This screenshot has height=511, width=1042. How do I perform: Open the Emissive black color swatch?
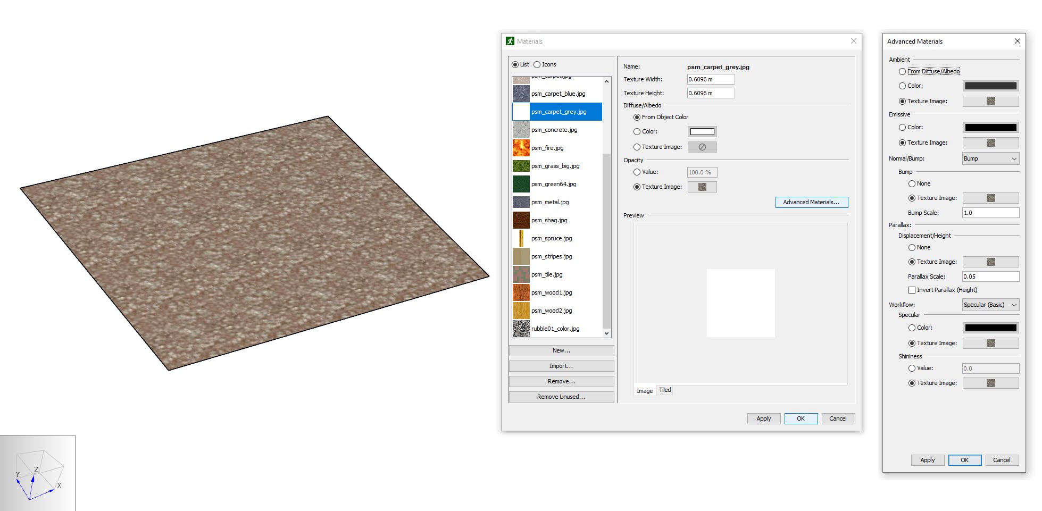tap(990, 128)
